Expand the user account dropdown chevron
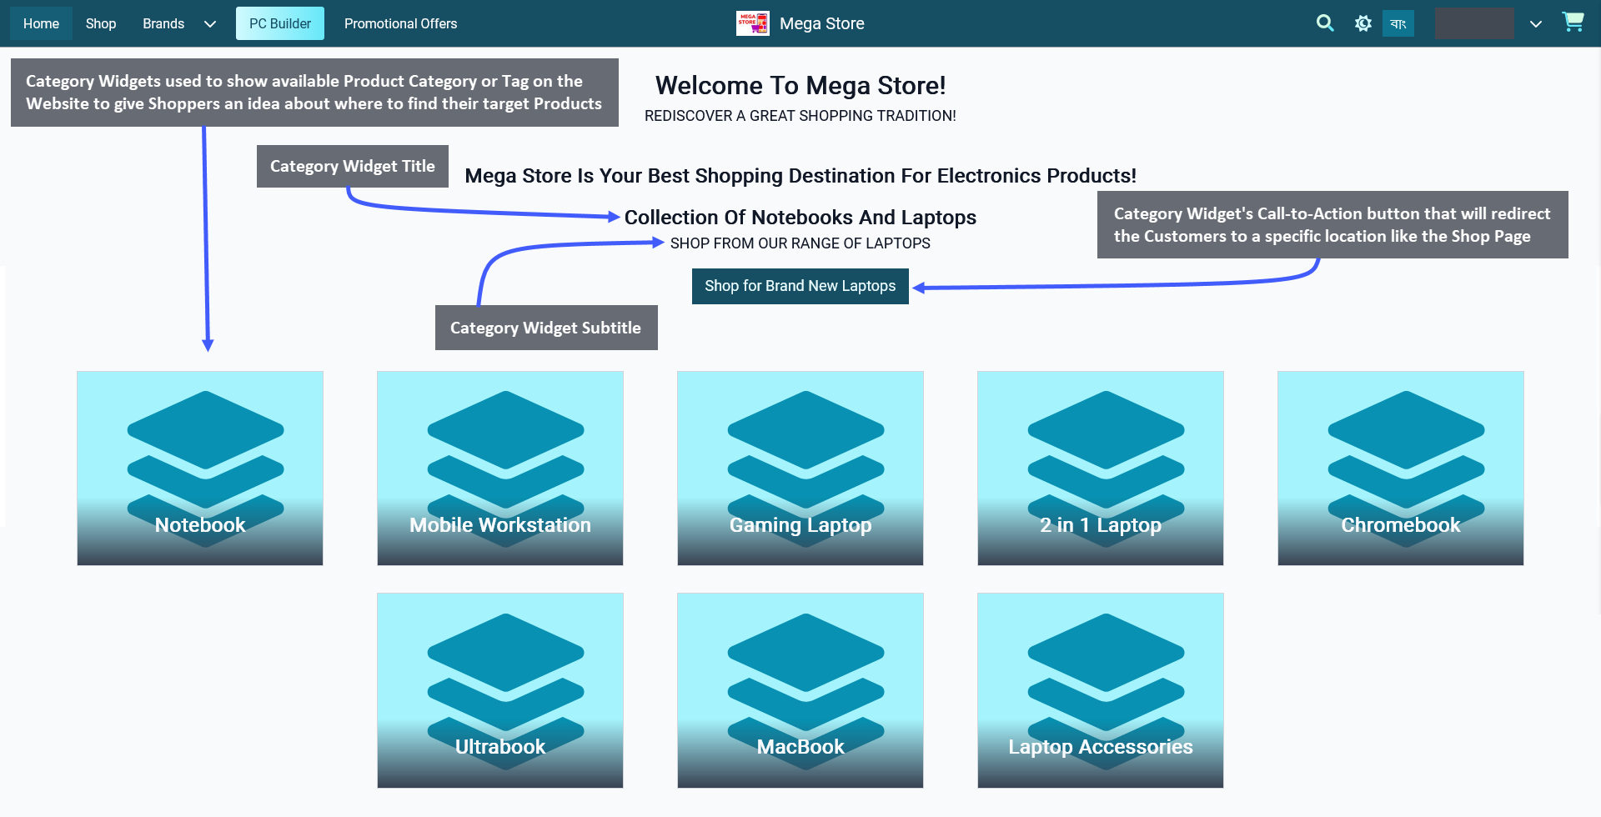 (1536, 24)
